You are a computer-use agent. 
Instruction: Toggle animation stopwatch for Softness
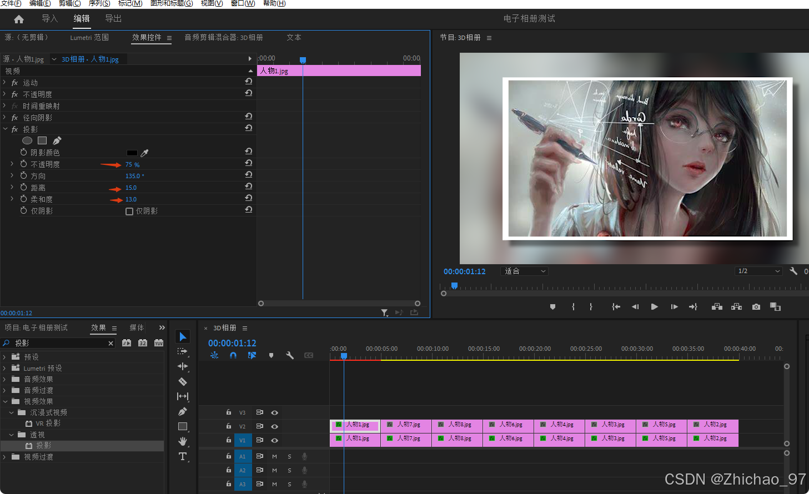[x=23, y=199]
